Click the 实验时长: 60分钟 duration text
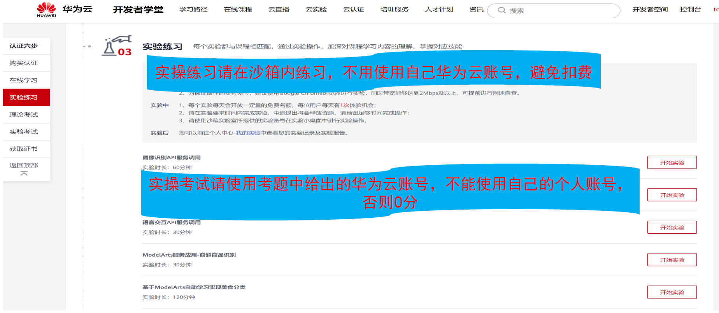The image size is (719, 313). tap(167, 168)
